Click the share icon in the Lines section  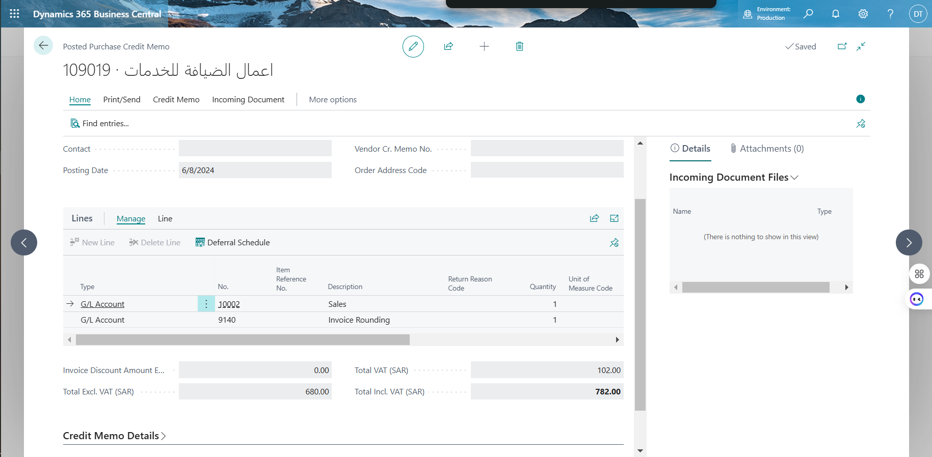coord(594,218)
